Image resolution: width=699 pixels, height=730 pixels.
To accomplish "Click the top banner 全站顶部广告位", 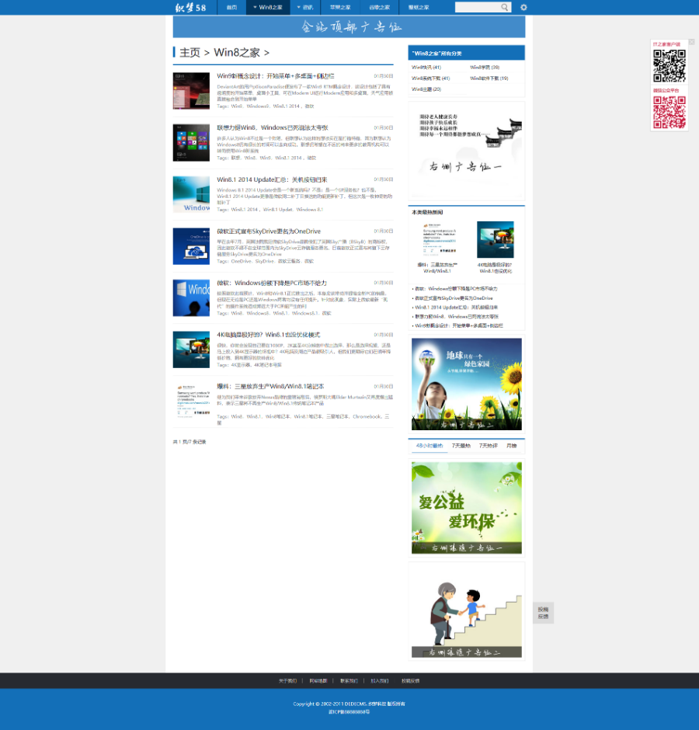I will click(349, 26).
